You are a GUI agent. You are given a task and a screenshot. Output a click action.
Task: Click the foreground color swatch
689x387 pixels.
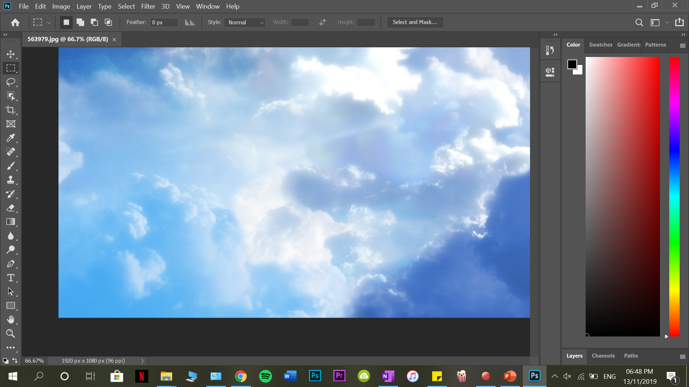click(x=572, y=64)
